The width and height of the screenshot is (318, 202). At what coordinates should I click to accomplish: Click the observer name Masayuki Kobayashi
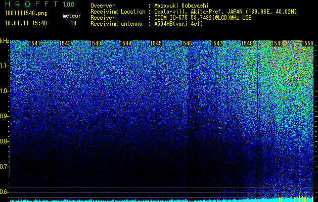pyautogui.click(x=181, y=6)
